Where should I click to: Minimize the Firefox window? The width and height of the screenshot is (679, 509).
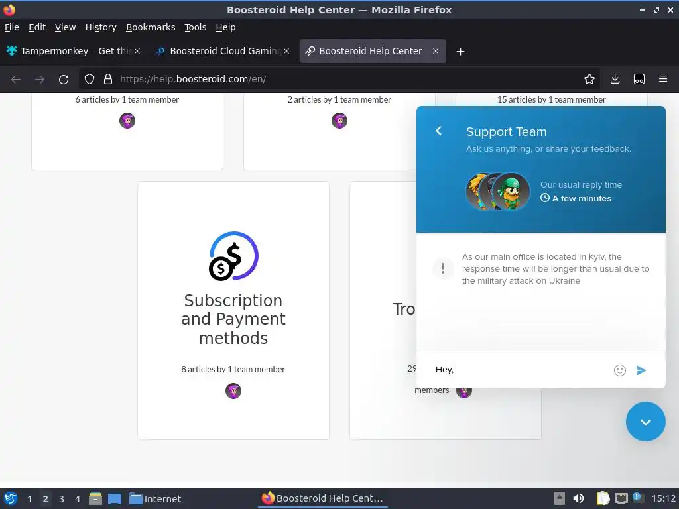[642, 9]
